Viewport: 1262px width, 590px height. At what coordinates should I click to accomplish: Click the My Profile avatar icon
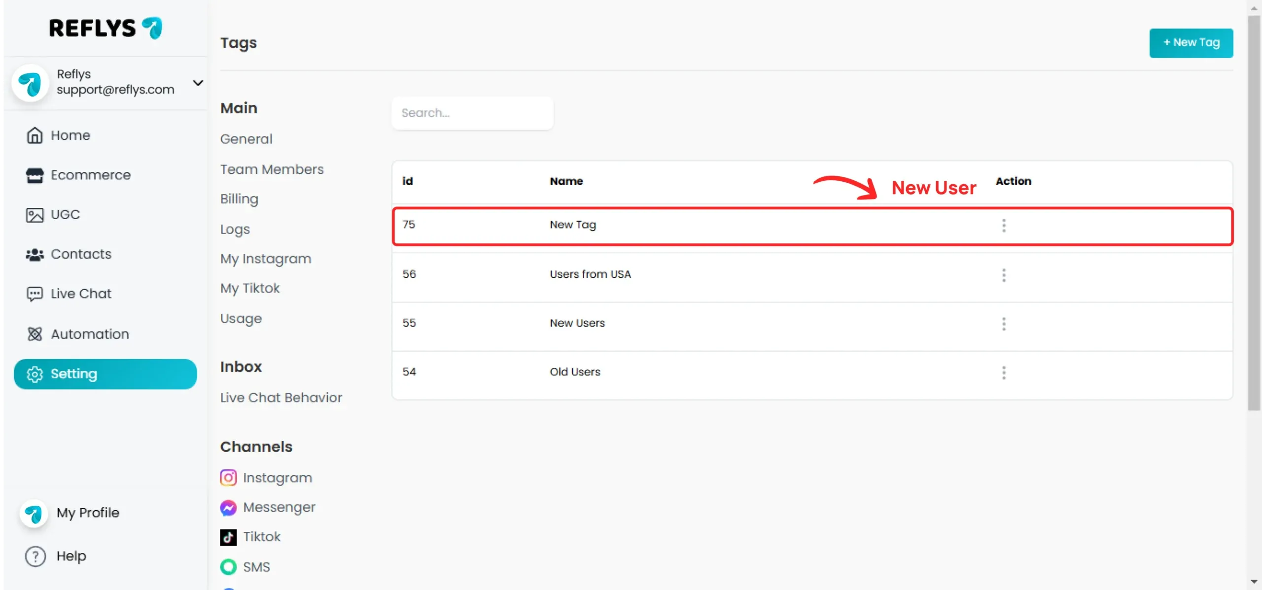[x=34, y=514]
